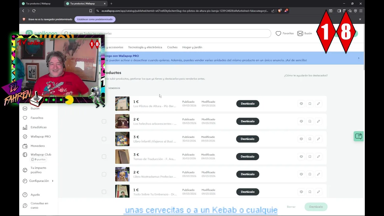This screenshot has height=216, width=384.
Task: Select checkbox for Los helechos arborescentes
Action: [x=104, y=121]
